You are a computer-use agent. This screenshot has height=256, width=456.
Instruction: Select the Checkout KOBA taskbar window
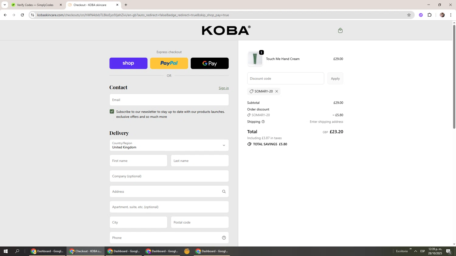click(85, 251)
